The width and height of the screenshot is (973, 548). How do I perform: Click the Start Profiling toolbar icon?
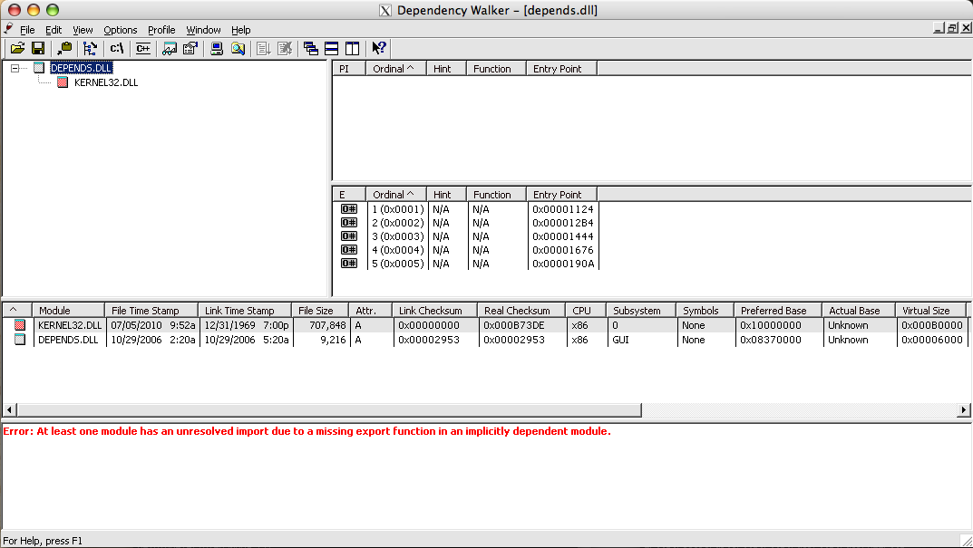(264, 48)
